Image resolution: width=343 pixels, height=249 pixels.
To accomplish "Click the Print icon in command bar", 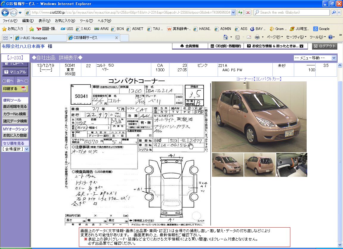I will [x=257, y=37].
